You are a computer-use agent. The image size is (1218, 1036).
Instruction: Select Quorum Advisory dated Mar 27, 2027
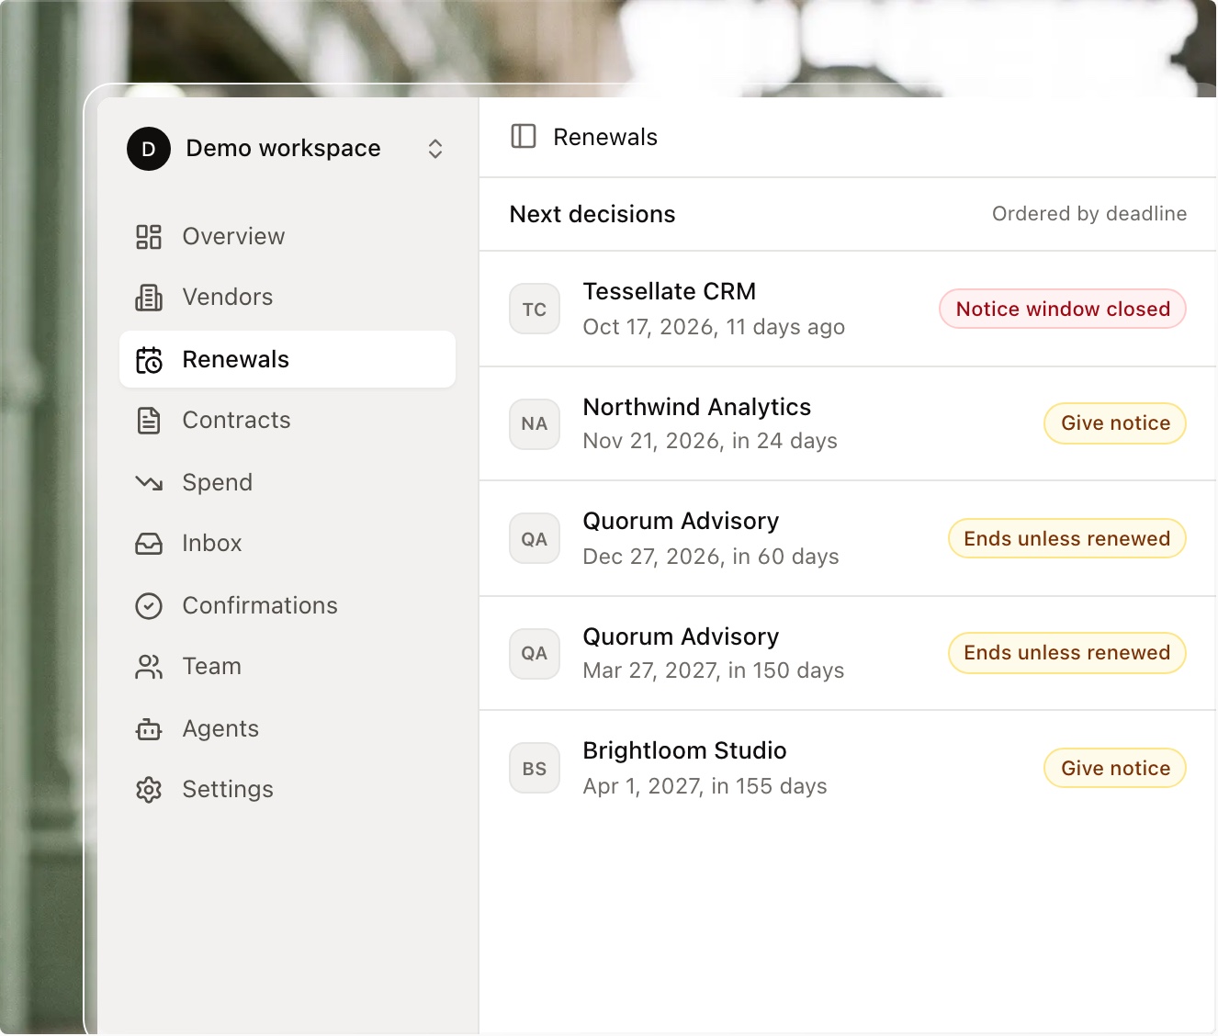848,654
